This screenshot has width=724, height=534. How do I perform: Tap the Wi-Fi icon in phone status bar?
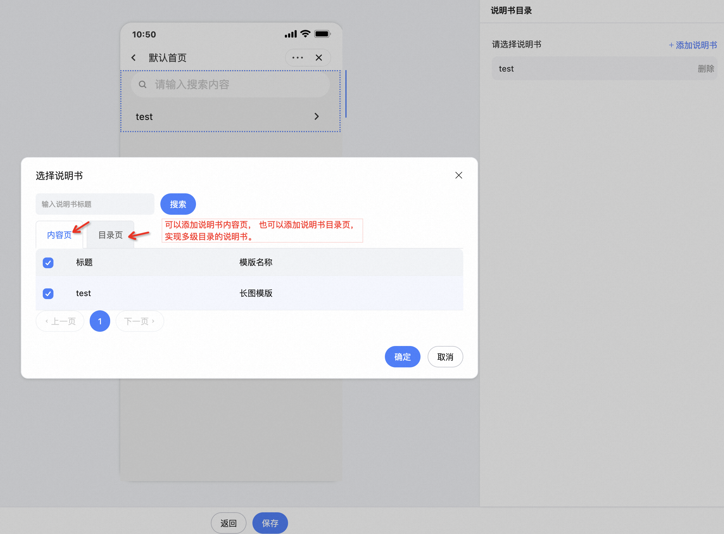[x=305, y=34]
